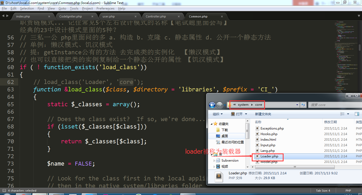Open the address bar history dropdown

pos(297,105)
